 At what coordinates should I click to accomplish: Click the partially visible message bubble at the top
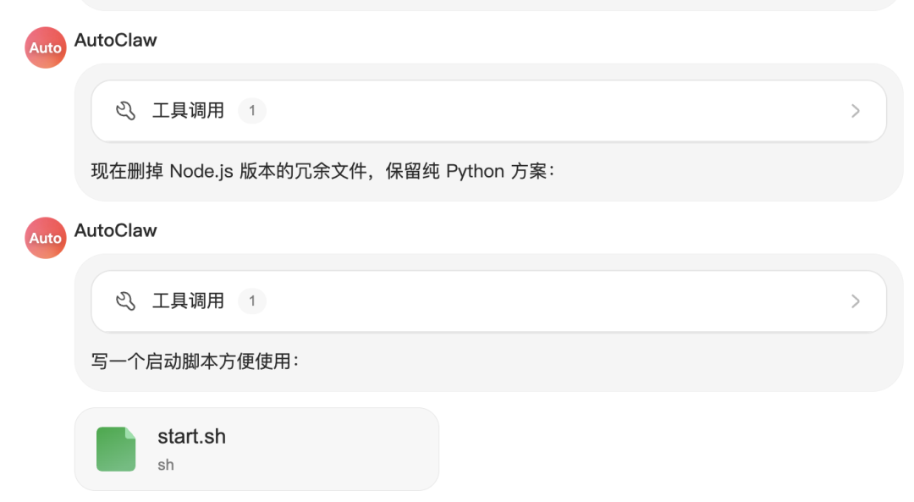point(489,4)
